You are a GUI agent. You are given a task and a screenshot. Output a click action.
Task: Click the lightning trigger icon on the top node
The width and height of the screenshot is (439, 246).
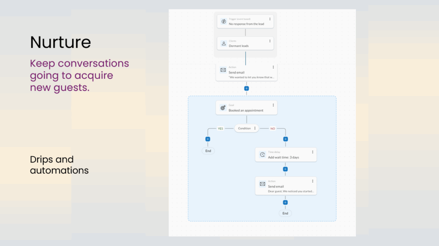223,21
